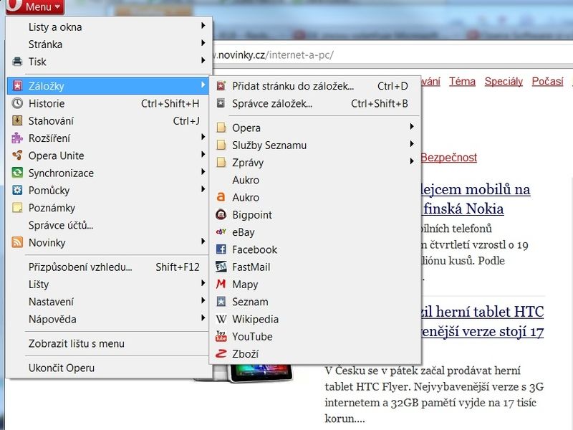Click the Wikipedia W favicon
This screenshot has width=573, height=430.
tap(221, 319)
